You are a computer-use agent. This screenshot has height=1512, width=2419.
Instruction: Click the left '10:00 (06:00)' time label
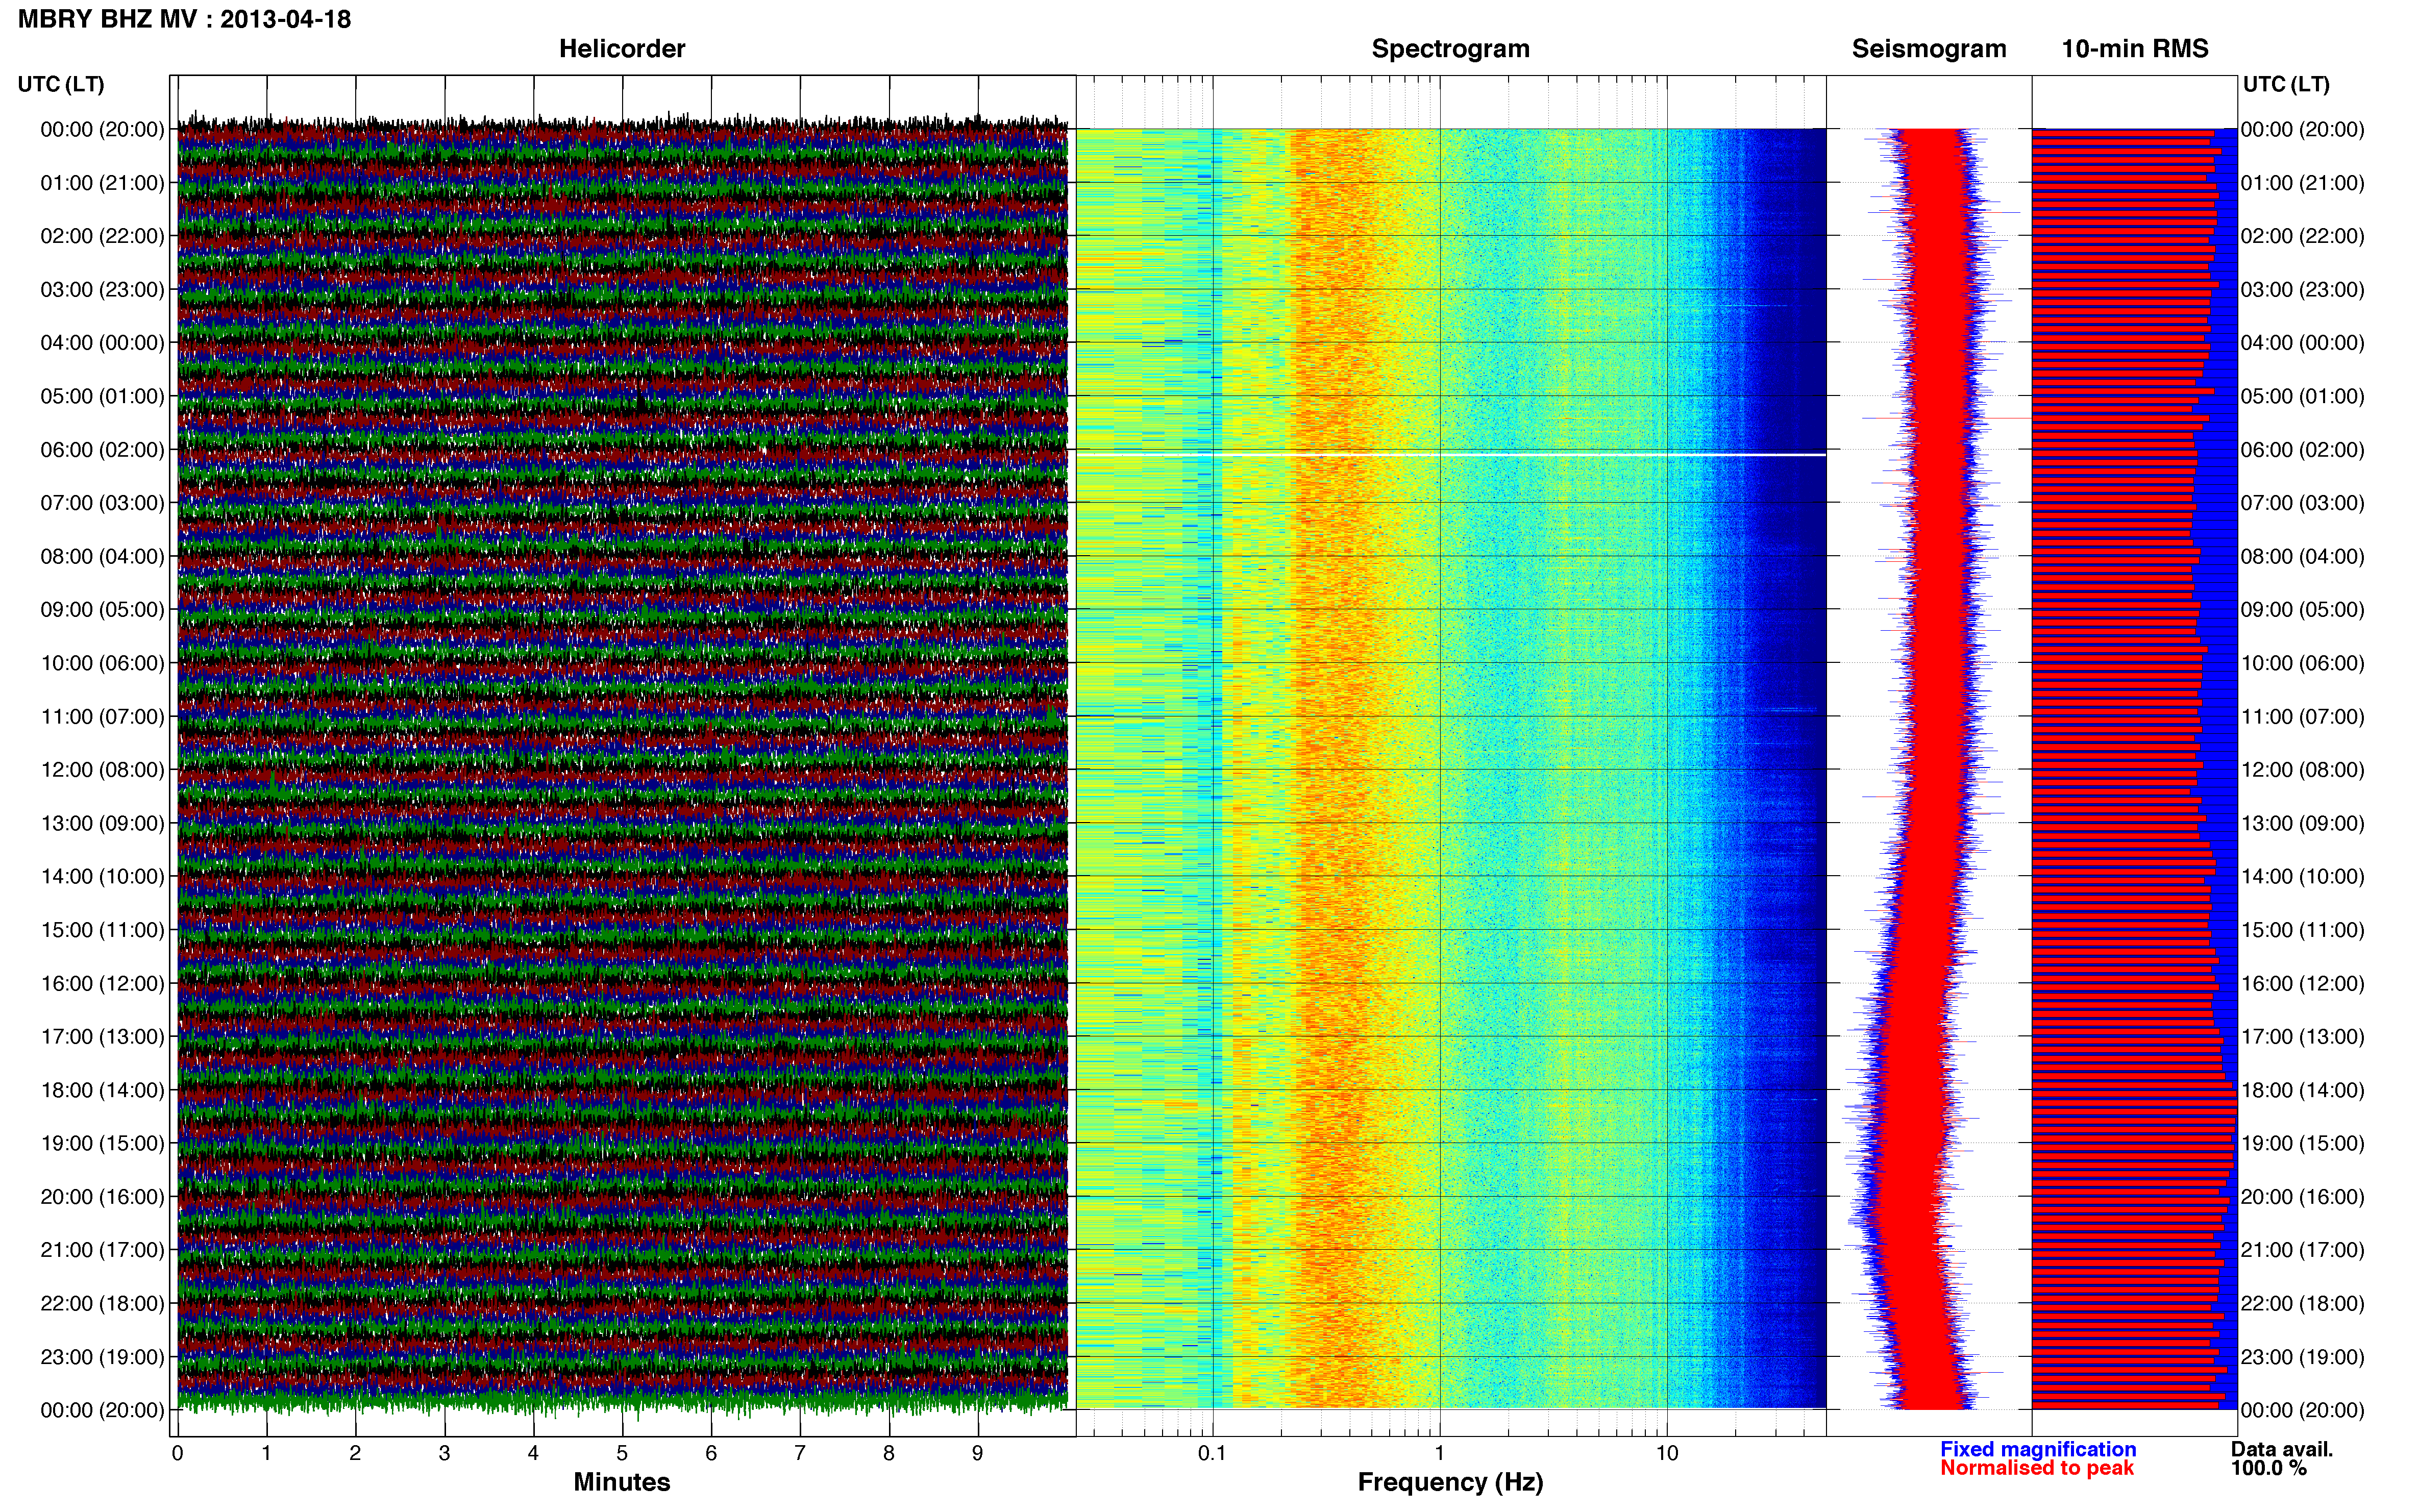[102, 663]
